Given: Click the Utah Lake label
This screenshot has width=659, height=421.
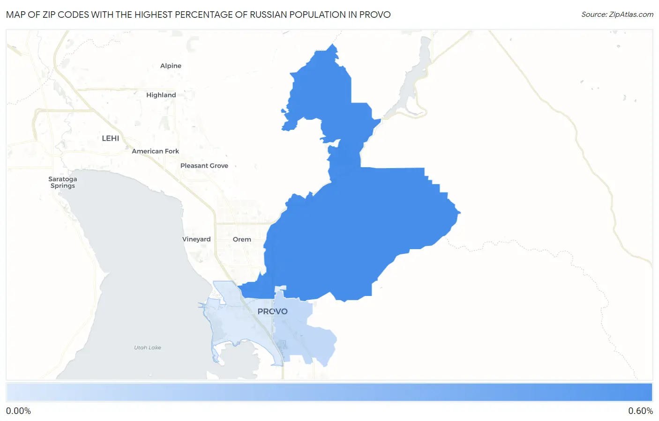Looking at the screenshot, I should 148,347.
